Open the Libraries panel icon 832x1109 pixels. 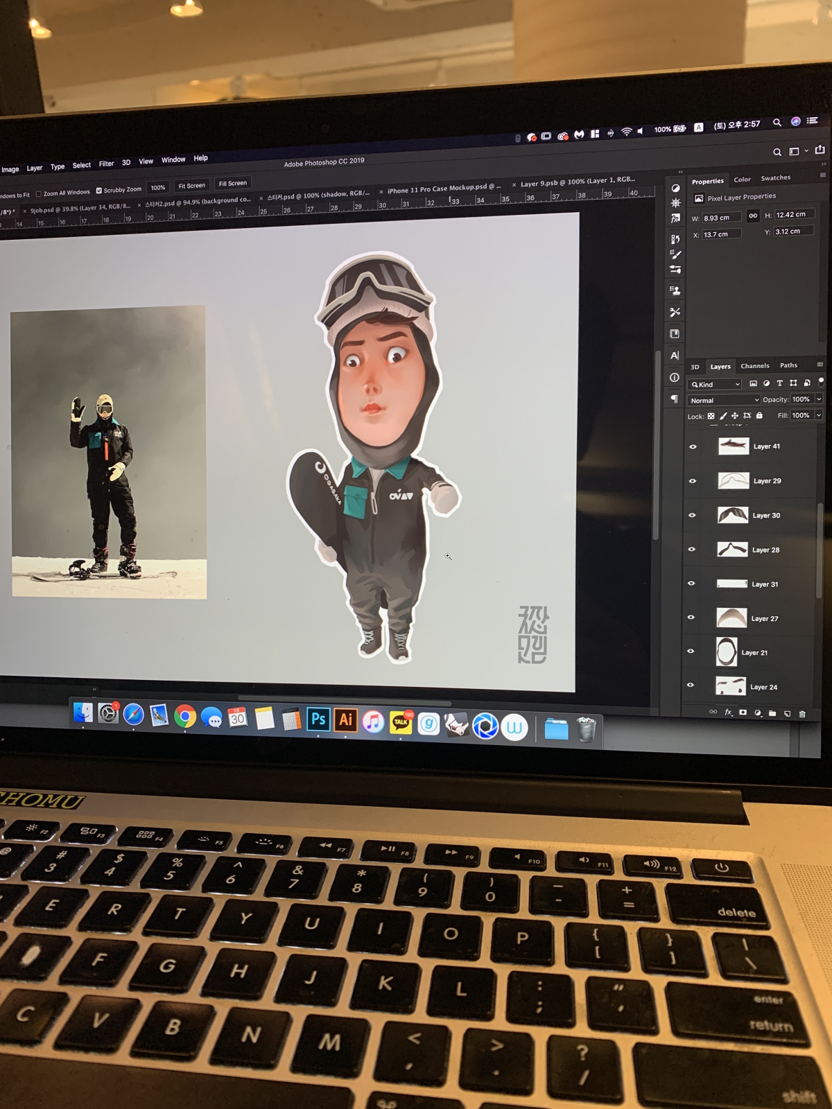675,334
